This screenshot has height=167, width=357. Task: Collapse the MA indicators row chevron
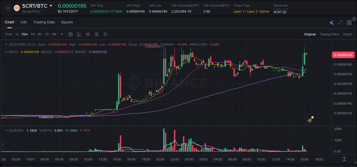click(6, 52)
